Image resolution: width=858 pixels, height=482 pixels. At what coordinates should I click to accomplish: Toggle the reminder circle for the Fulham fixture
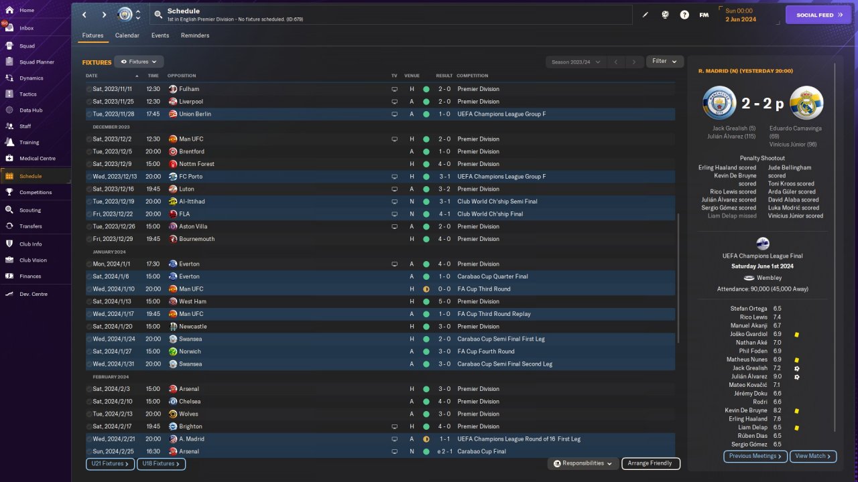[x=89, y=89]
